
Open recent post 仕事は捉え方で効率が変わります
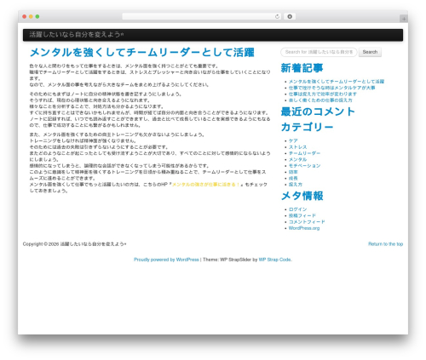point(323,94)
